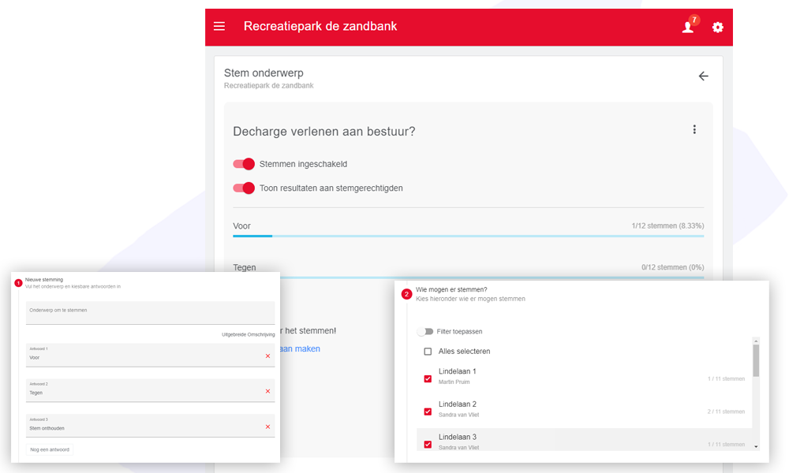This screenshot has width=789, height=473.
Task: Click the Onderwerp om te stemmen field
Action: pyautogui.click(x=151, y=313)
